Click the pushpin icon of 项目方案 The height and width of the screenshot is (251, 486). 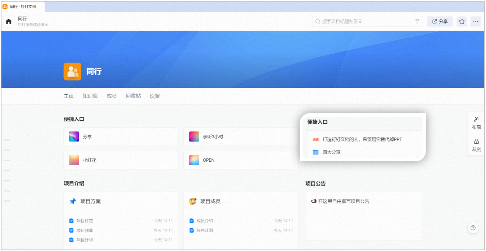point(73,201)
